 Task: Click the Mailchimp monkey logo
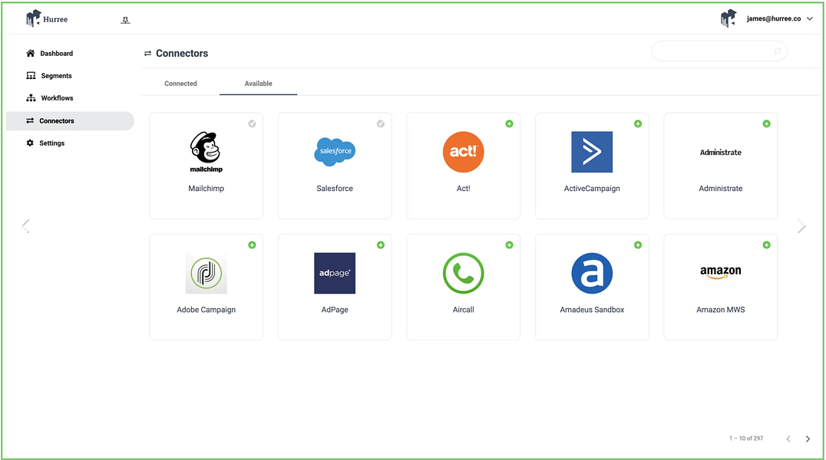click(206, 152)
